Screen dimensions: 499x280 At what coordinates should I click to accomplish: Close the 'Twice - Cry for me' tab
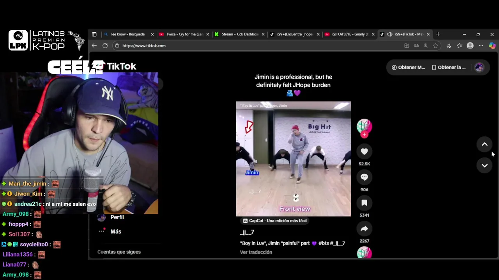point(208,34)
